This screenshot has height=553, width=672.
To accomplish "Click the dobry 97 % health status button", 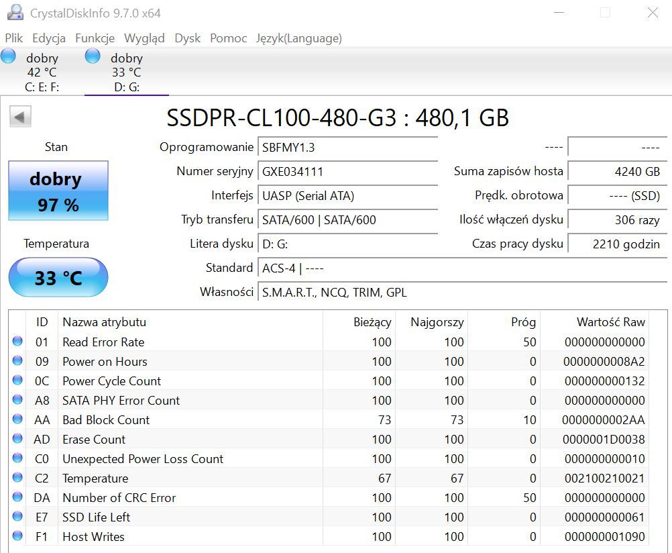I will pos(58,191).
